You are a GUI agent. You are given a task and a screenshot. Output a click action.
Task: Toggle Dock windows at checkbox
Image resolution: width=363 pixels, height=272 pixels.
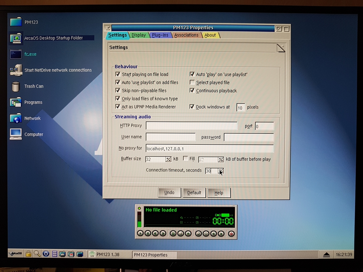[x=192, y=107]
